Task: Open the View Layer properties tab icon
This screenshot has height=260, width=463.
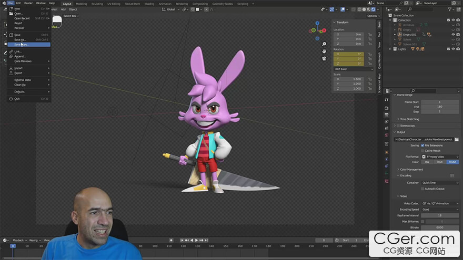Action: (x=387, y=121)
